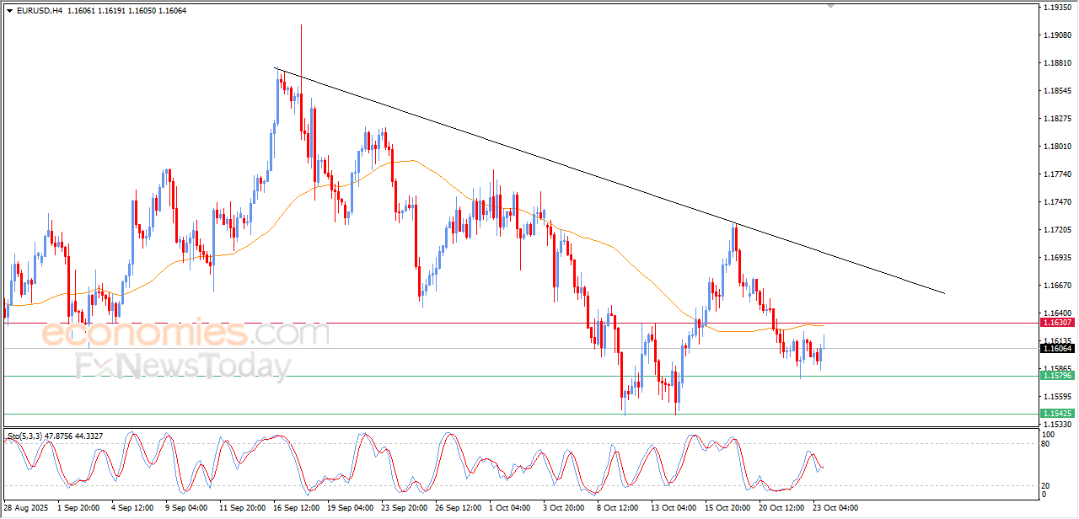Open the chart menu arrow beside EURUSD,H4
Image resolution: width=1079 pixels, height=519 pixels.
10,10
